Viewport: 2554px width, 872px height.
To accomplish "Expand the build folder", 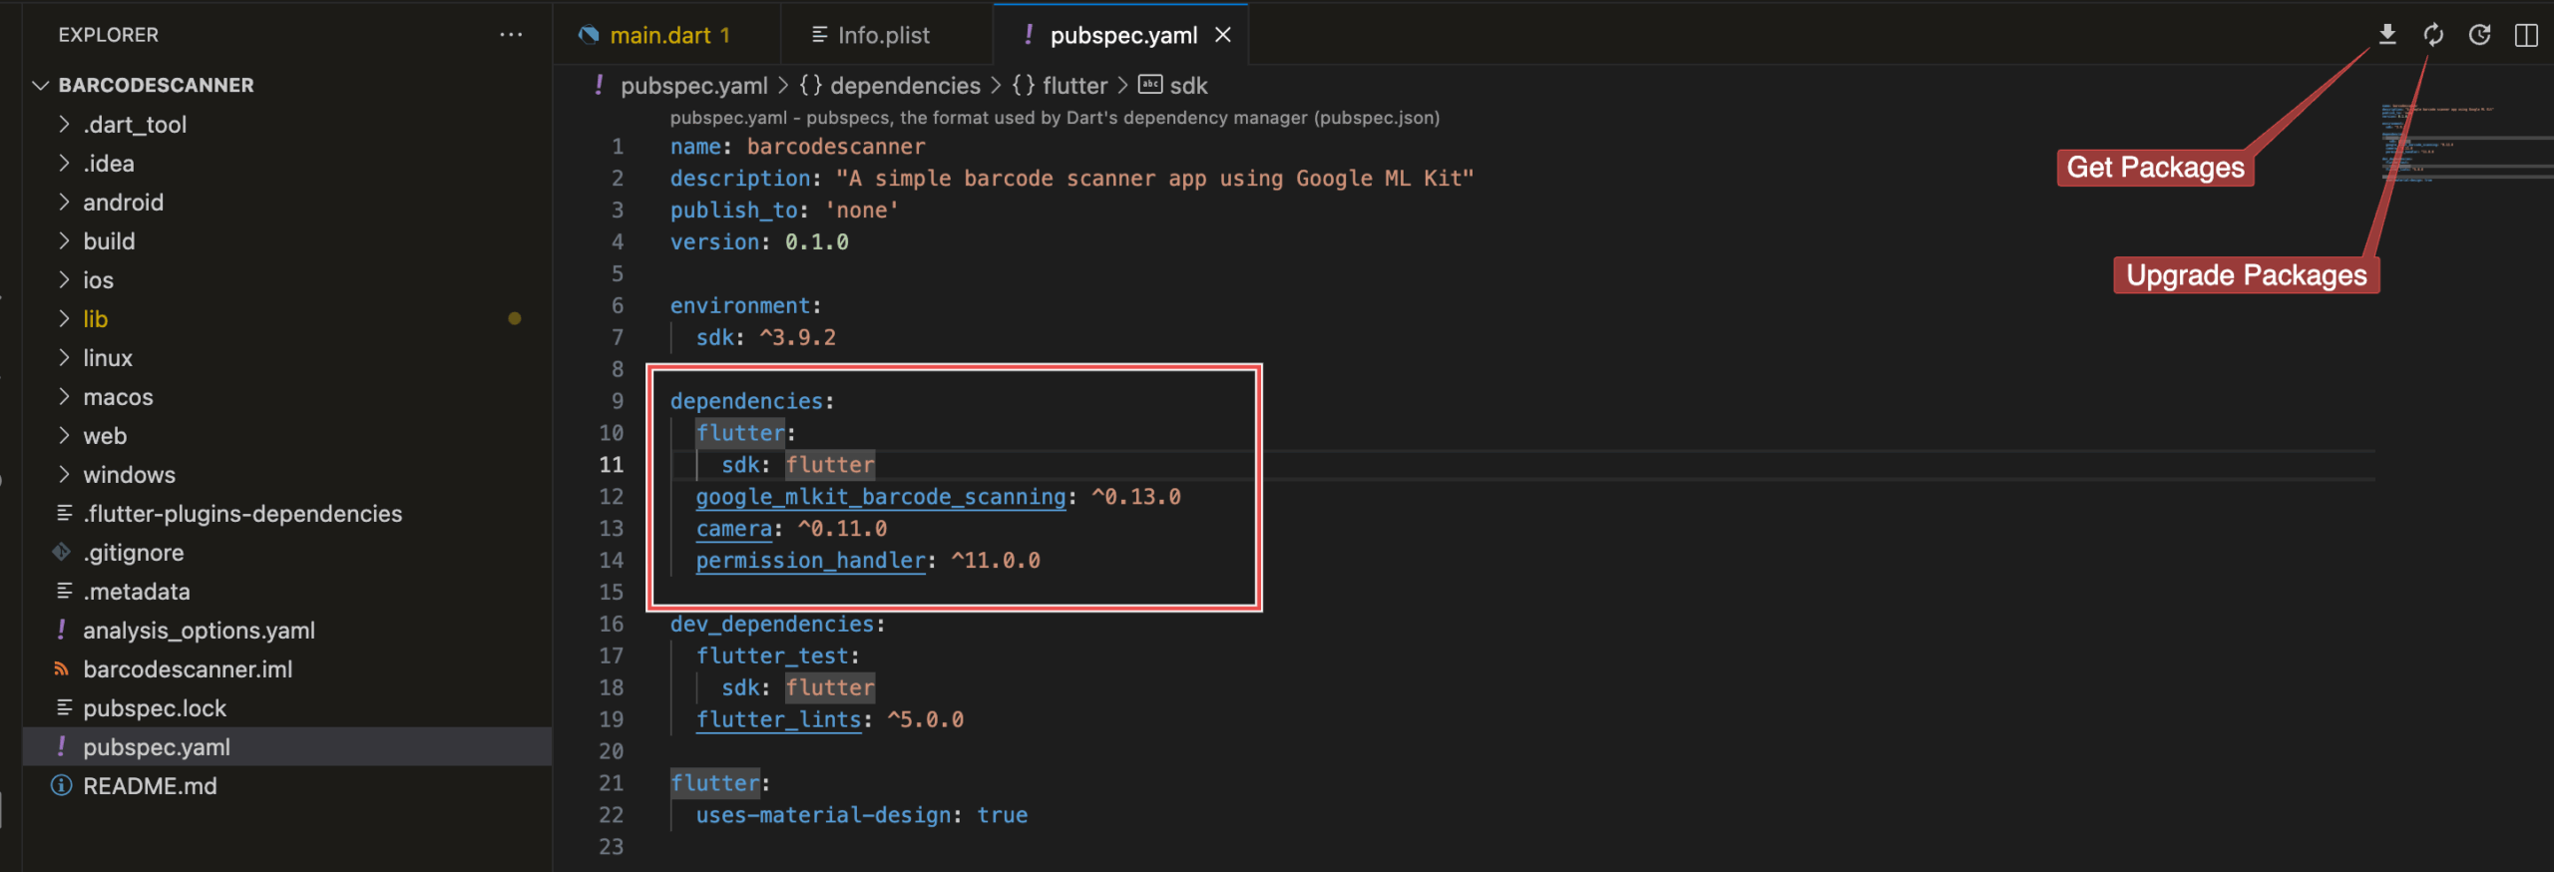I will point(287,240).
